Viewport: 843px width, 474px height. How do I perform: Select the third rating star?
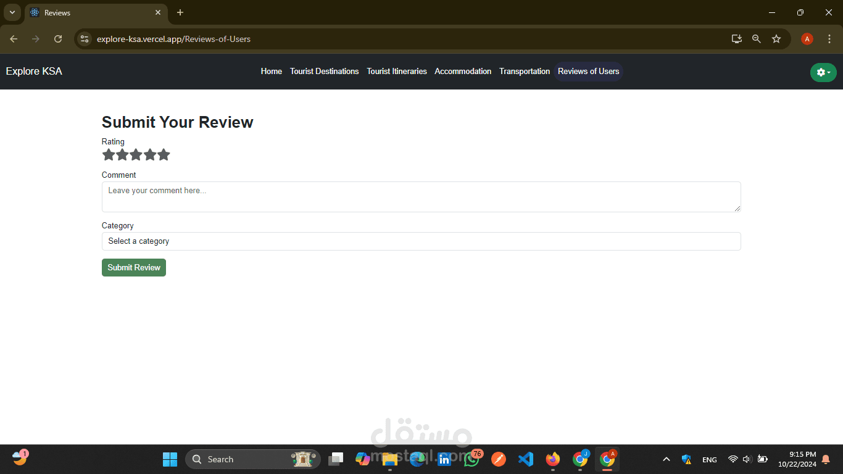(136, 155)
